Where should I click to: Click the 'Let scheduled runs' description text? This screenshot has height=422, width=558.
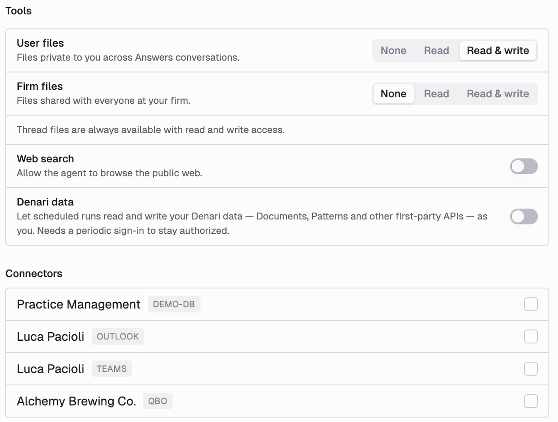click(x=252, y=223)
